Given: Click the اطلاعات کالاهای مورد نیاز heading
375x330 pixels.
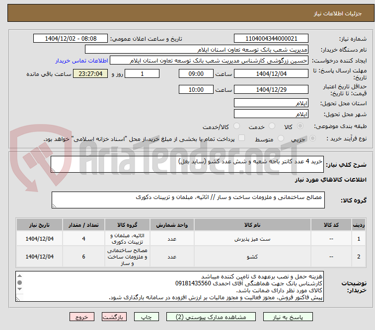Looking at the screenshot, I should coord(330,180).
